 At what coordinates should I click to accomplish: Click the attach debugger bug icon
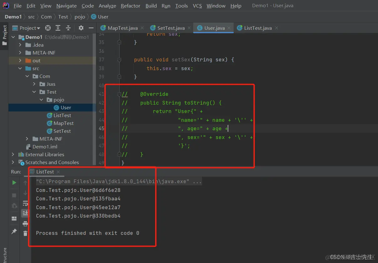(14, 206)
